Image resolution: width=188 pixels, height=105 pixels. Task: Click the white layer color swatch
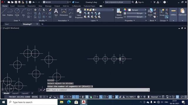coord(93,10)
